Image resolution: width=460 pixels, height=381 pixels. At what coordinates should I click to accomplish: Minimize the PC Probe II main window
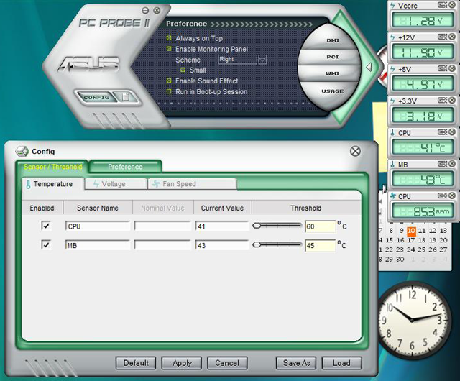145,11
